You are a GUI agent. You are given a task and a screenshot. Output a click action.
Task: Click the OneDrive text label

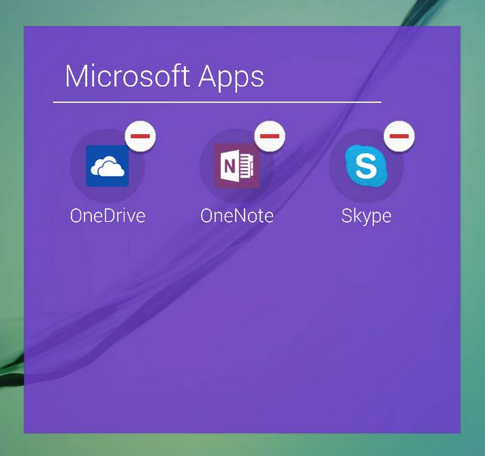click(x=107, y=216)
